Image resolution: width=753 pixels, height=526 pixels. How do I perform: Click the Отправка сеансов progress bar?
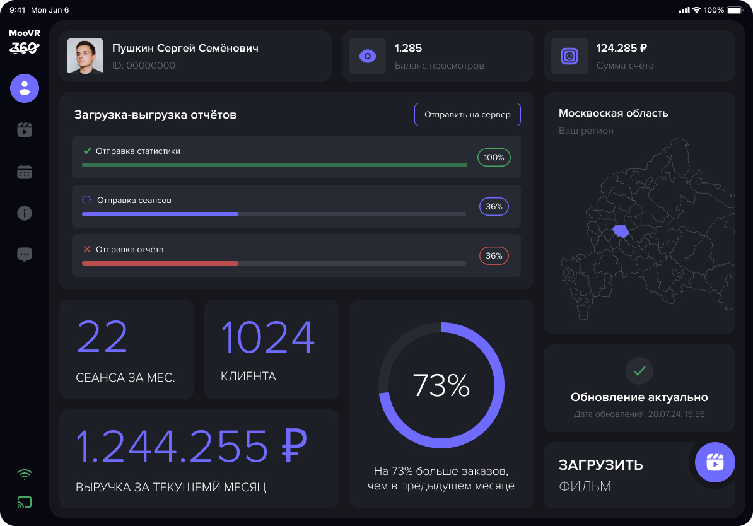pyautogui.click(x=274, y=214)
